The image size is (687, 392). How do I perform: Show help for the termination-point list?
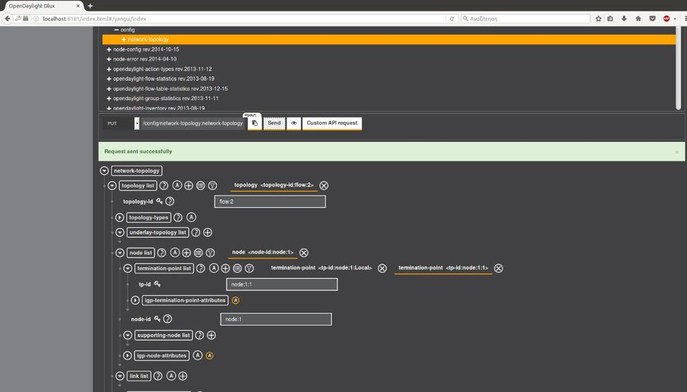click(201, 268)
